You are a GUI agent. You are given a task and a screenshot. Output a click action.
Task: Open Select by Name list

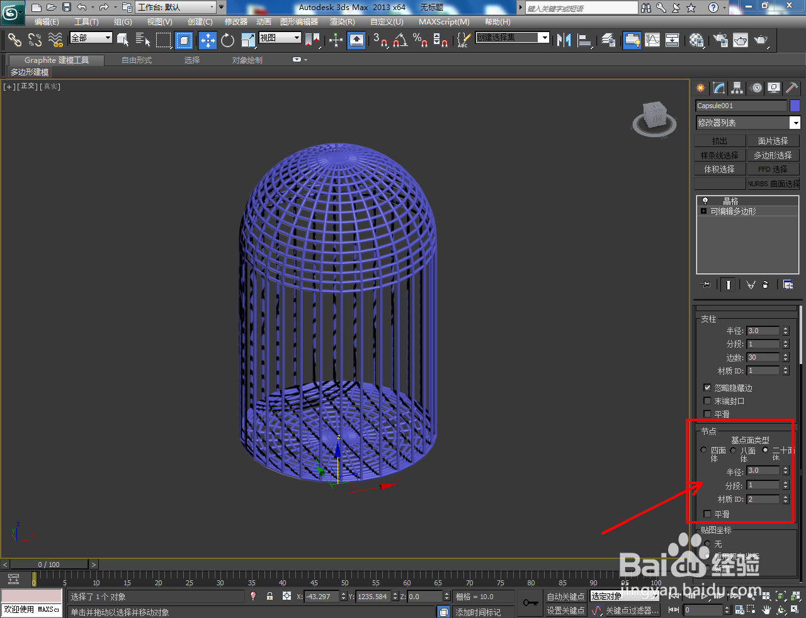click(143, 40)
